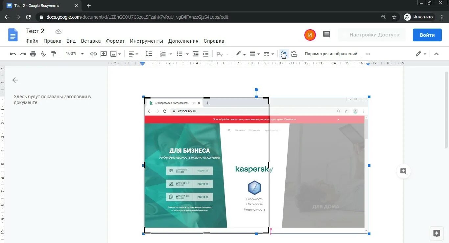Open the Формат menu

coord(115,41)
